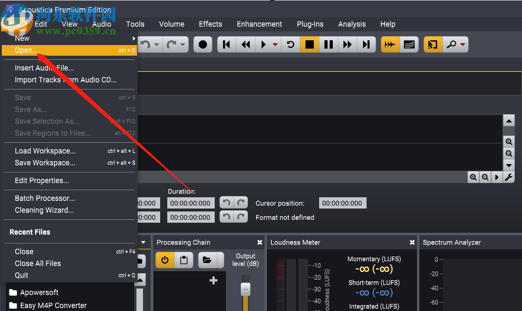Click the top Duration time field

pos(190,203)
